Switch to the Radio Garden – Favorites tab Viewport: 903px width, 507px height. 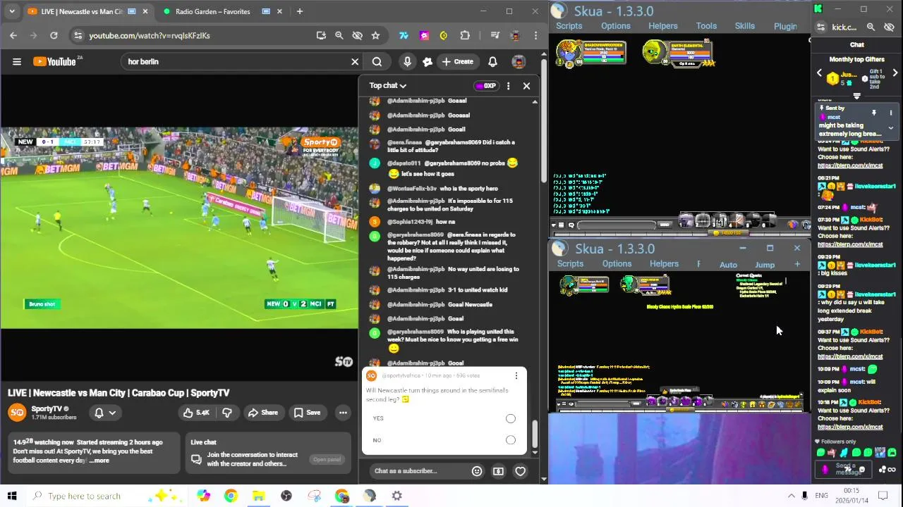coord(212,11)
